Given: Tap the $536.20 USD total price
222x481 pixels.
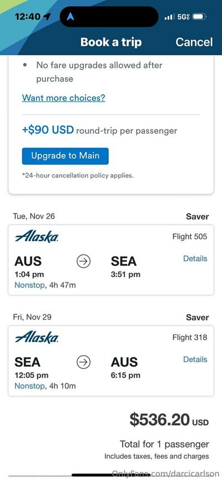Looking at the screenshot, I should (169, 419).
